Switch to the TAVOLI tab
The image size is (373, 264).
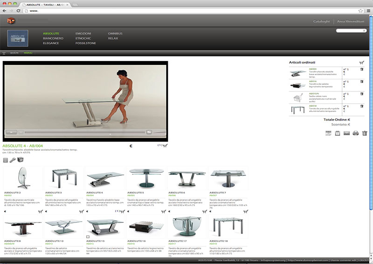28,53
